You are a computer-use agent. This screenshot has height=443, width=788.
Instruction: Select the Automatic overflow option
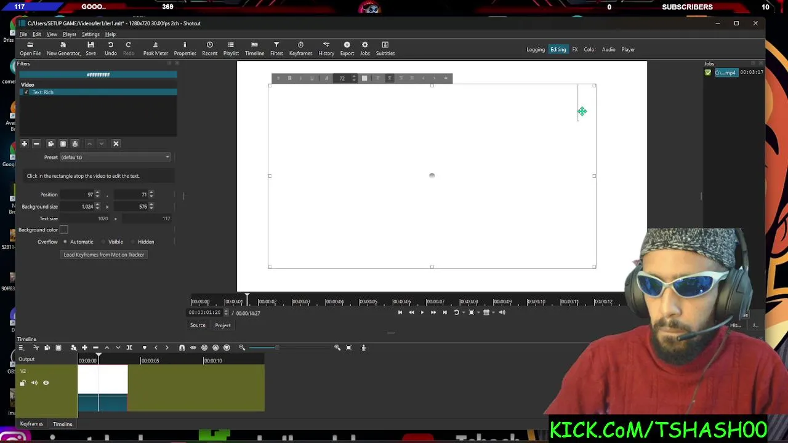65,242
